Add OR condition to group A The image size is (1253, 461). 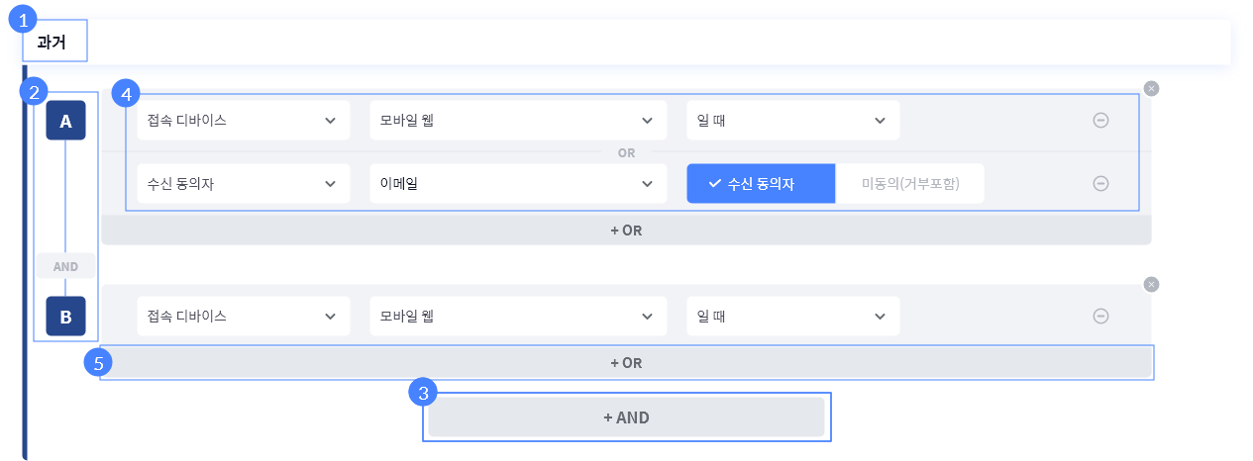pos(626,230)
